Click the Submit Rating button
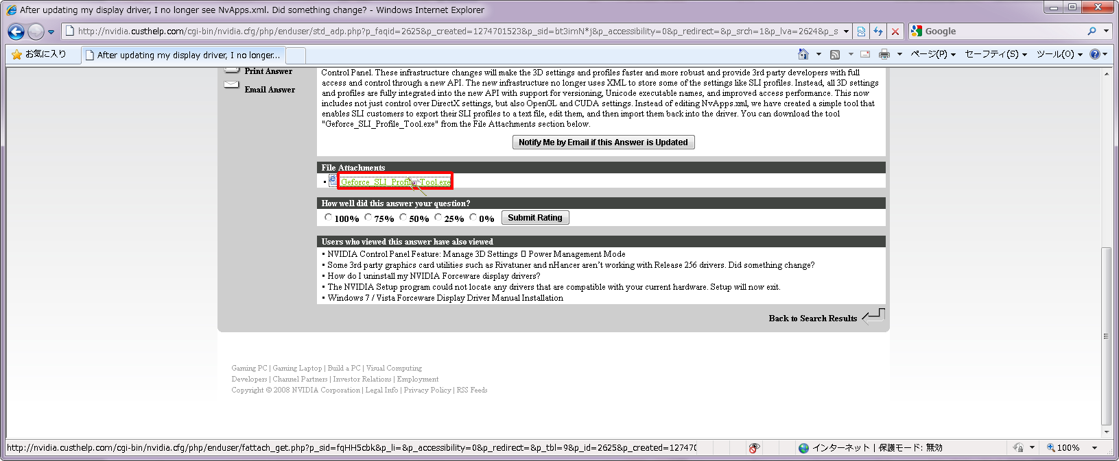 (535, 218)
